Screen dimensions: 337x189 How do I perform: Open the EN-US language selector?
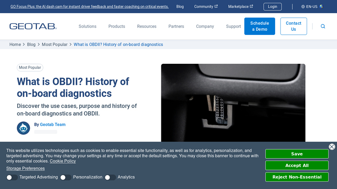(x=312, y=7)
